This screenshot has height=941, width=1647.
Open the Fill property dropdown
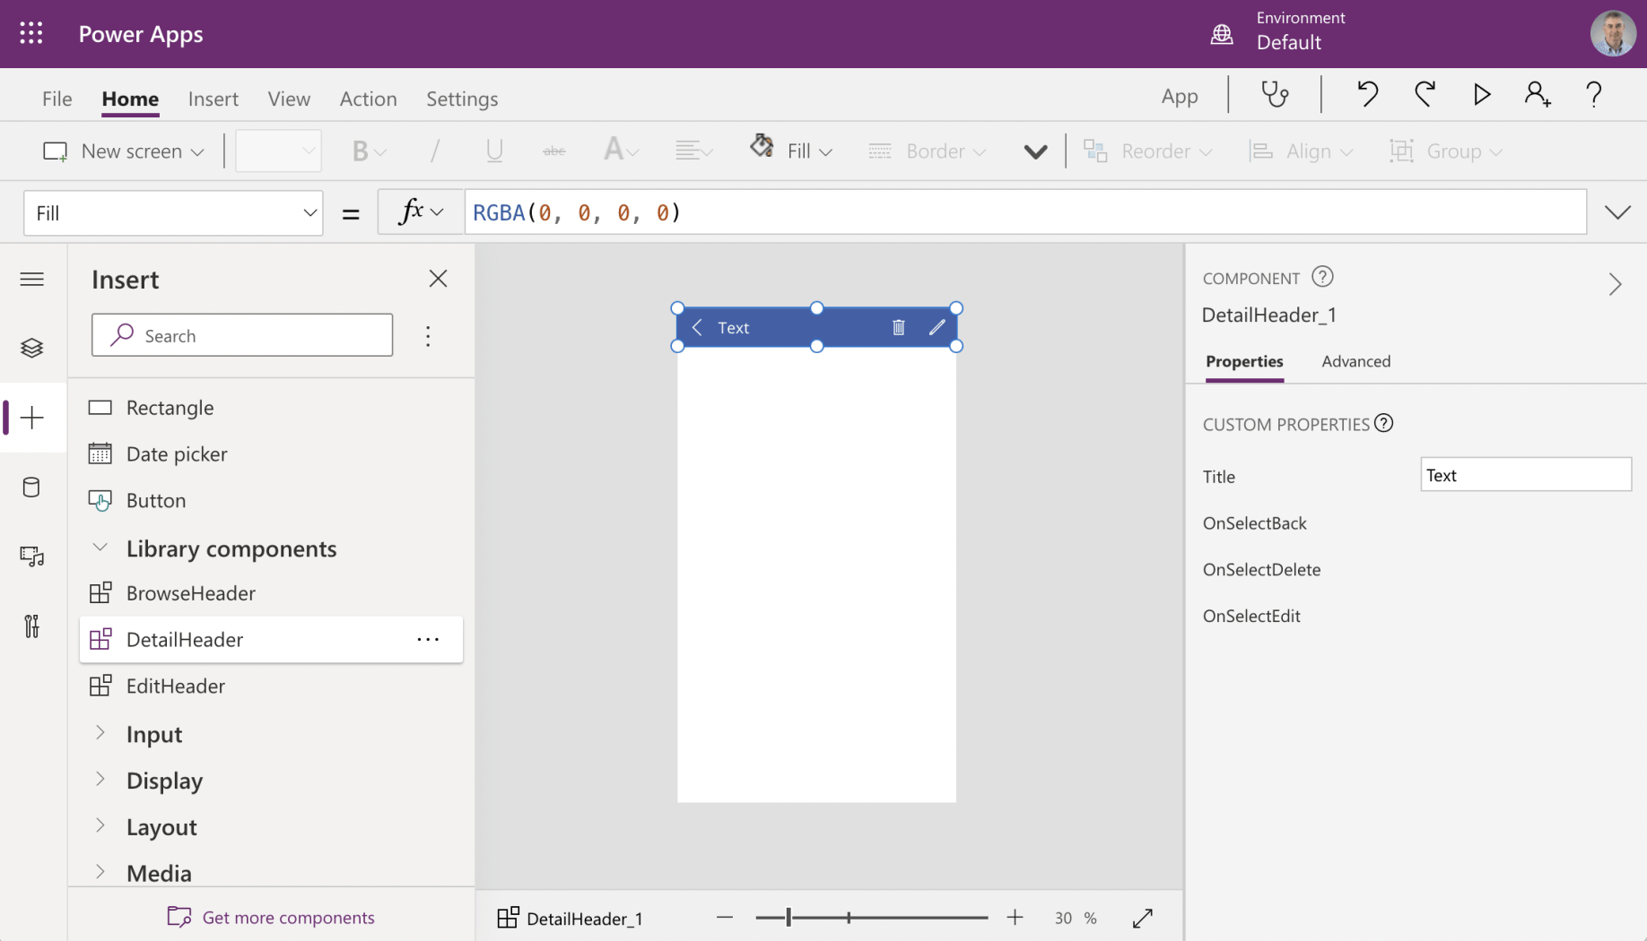[x=173, y=213]
